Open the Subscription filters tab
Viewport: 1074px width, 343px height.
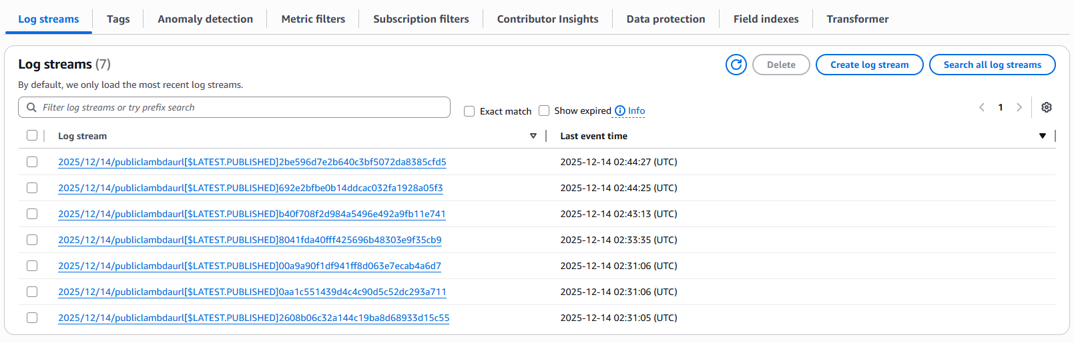click(421, 19)
